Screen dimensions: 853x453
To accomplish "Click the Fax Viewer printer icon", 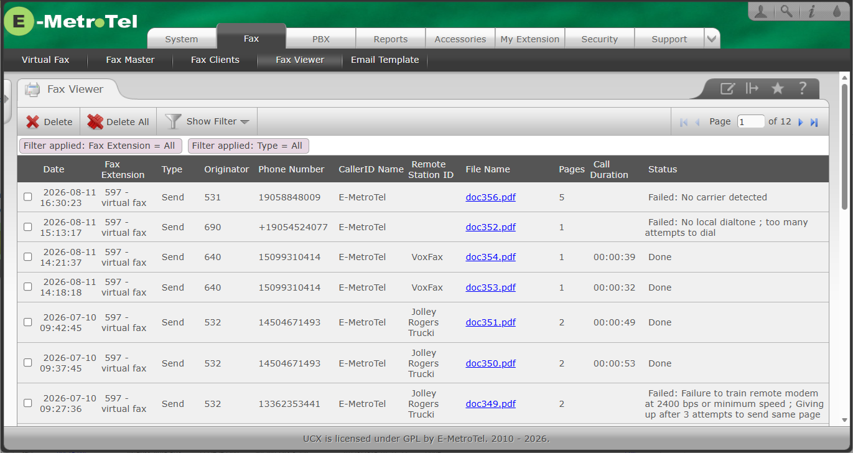I will [x=32, y=90].
